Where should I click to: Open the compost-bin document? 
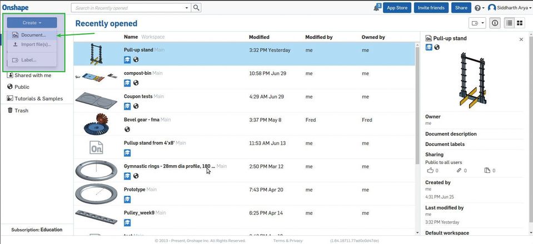pos(137,73)
